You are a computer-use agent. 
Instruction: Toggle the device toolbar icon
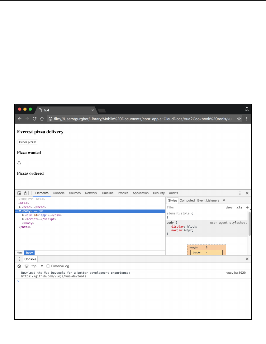tap(26, 193)
